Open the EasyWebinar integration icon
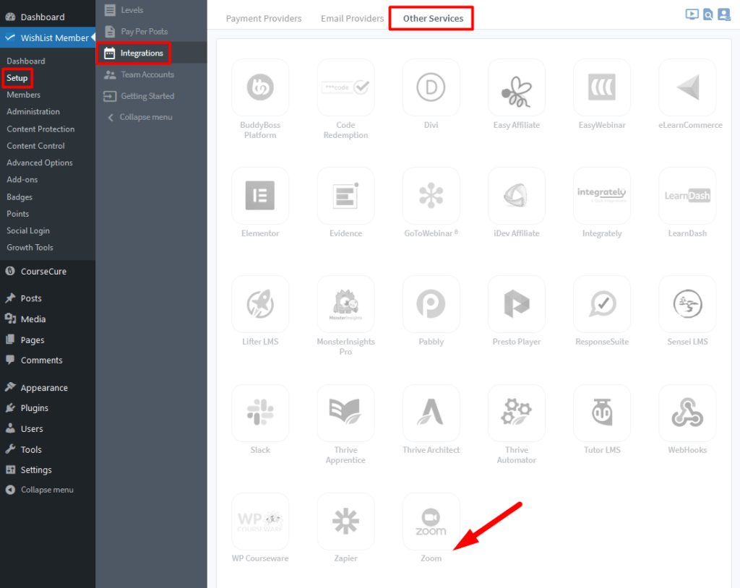This screenshot has width=740, height=588. click(x=602, y=87)
